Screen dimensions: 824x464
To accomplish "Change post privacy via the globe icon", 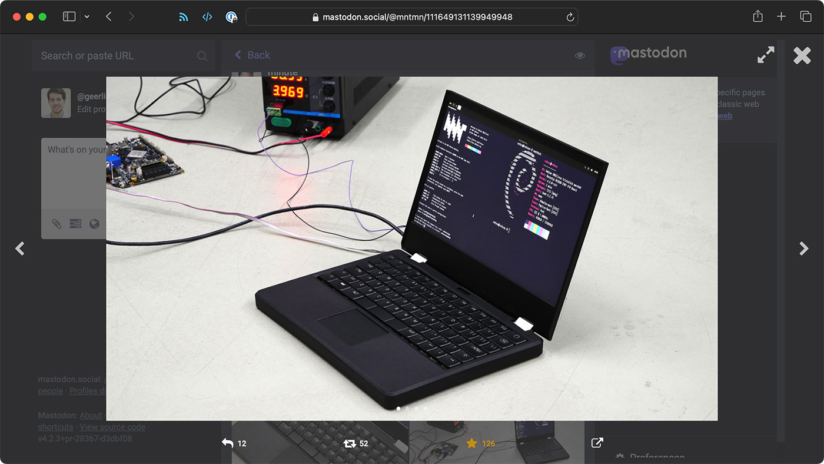I will [x=94, y=224].
